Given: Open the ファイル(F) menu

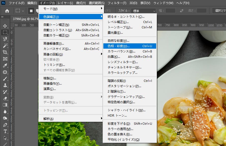Looking at the screenshot, I should pyautogui.click(x=17, y=3).
